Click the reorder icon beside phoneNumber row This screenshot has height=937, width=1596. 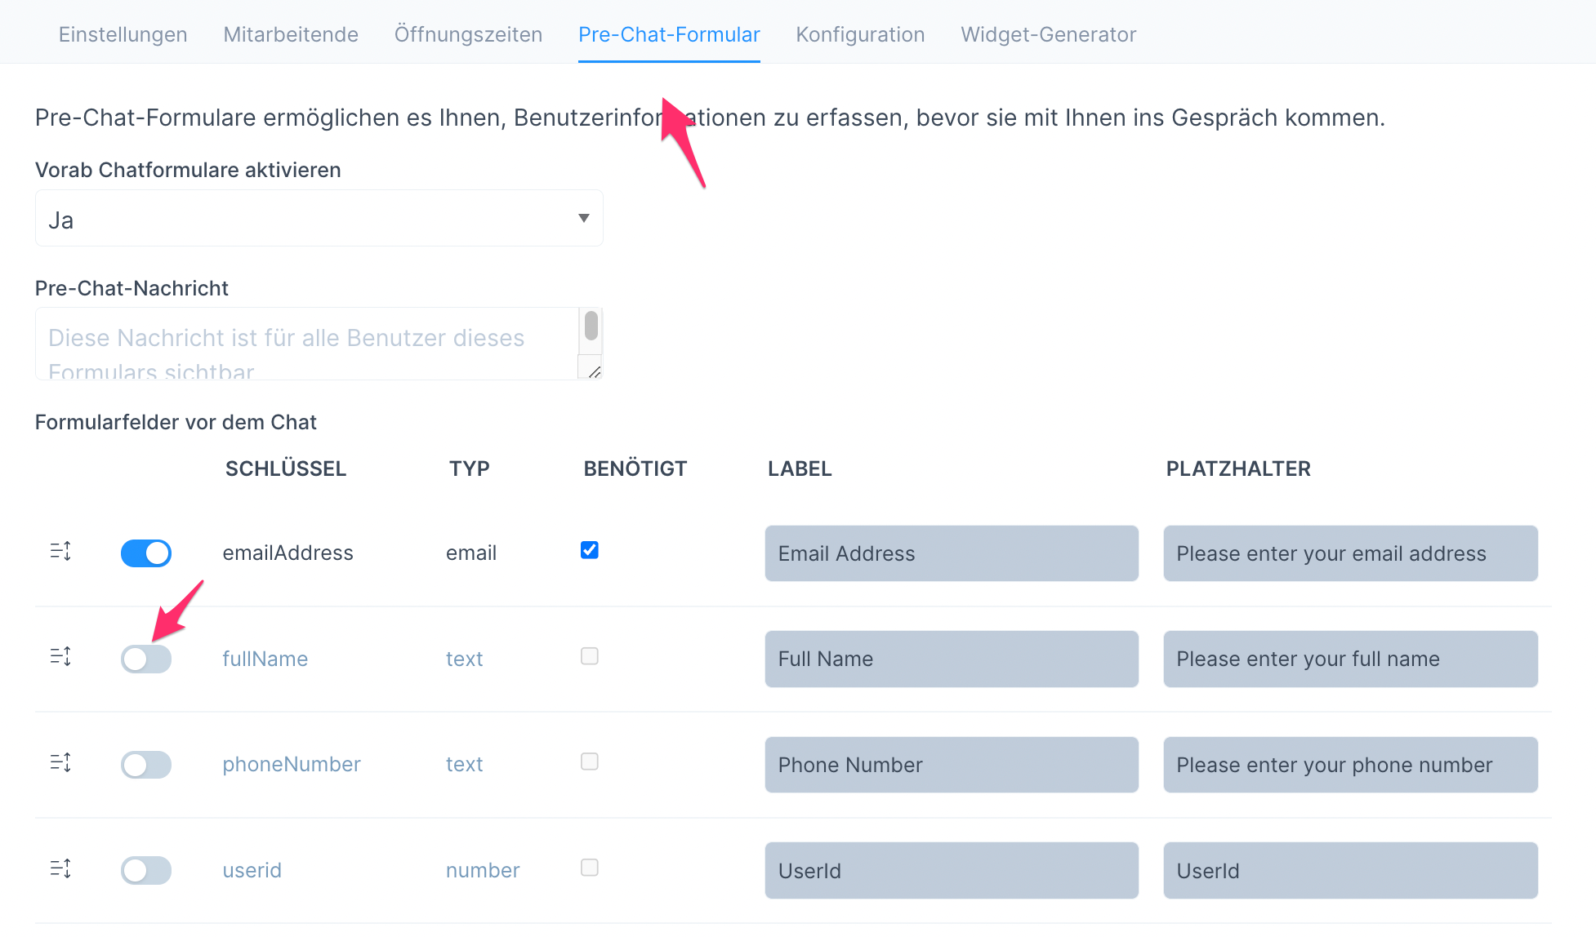(60, 764)
